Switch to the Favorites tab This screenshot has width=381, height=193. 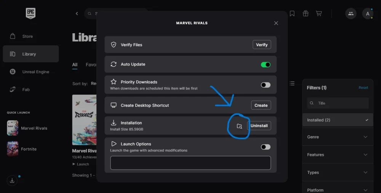pos(91,65)
